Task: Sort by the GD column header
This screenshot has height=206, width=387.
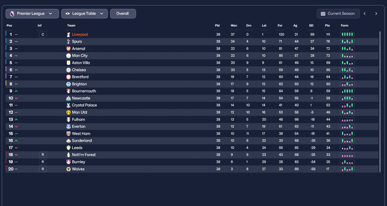Action: tap(311, 26)
